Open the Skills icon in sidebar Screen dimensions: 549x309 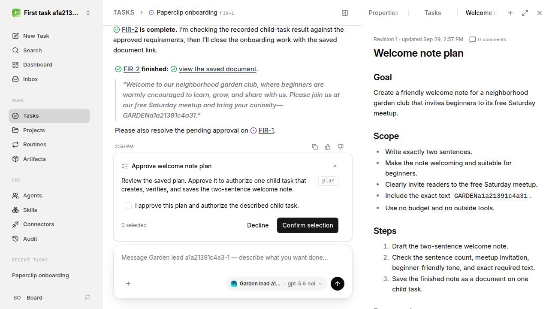coord(15,210)
